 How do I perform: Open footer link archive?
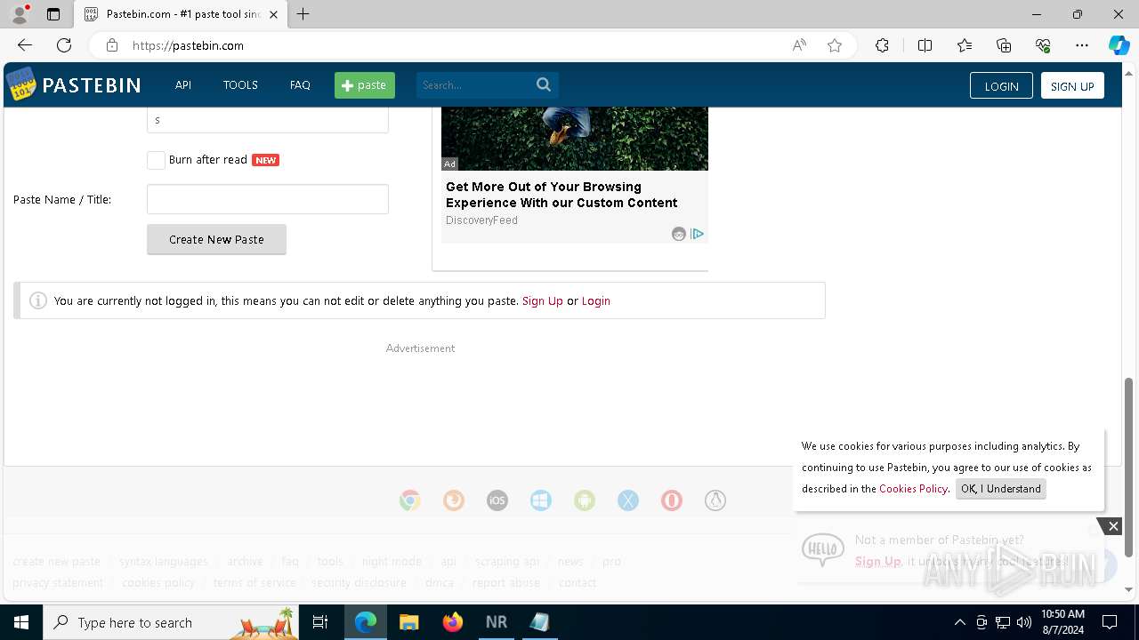coord(245,562)
